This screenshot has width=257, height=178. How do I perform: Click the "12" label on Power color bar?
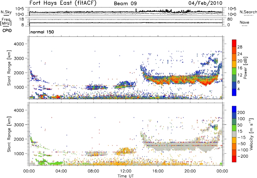click(x=240, y=75)
